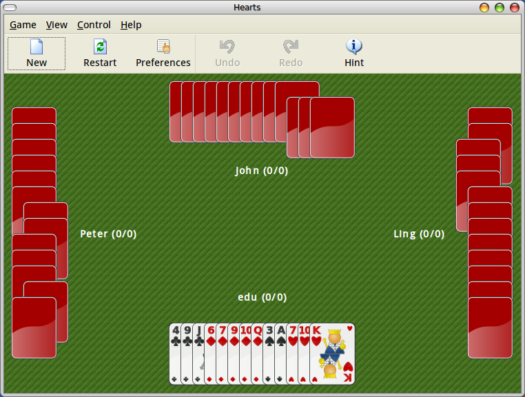Click the greyed-out Undo arrow

[x=227, y=54]
